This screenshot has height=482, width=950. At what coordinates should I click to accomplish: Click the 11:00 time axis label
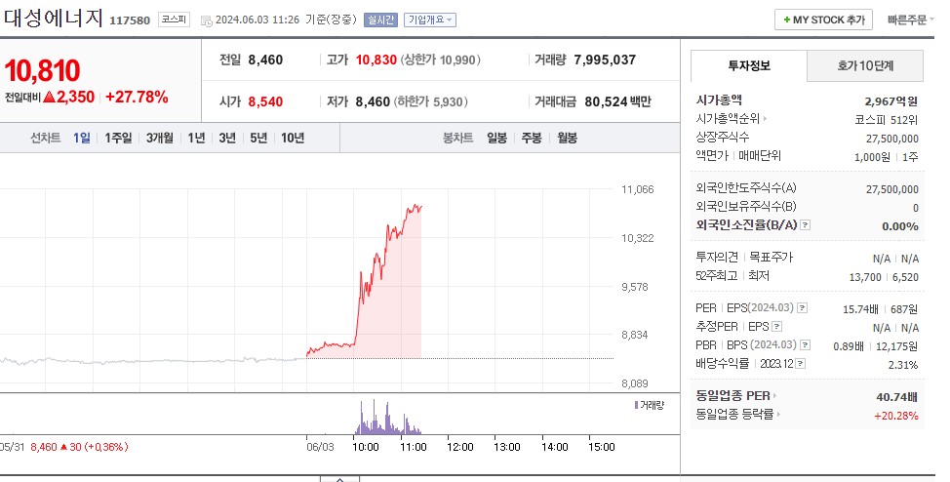point(414,447)
